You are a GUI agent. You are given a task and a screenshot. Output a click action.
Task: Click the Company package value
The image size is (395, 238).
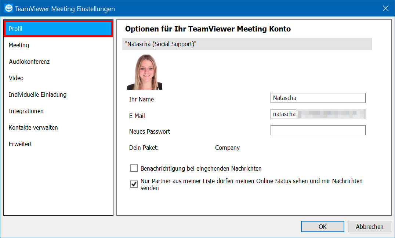227,148
